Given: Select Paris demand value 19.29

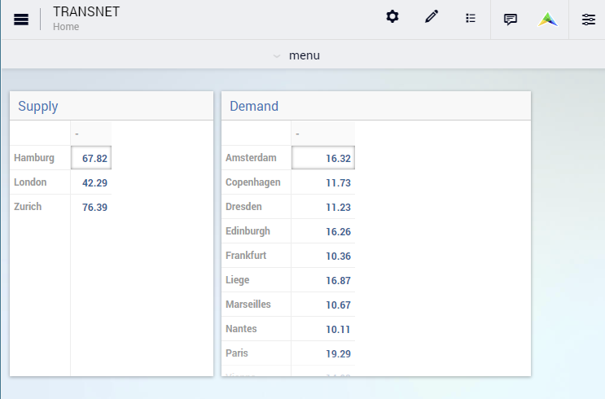Looking at the screenshot, I should coord(323,353).
